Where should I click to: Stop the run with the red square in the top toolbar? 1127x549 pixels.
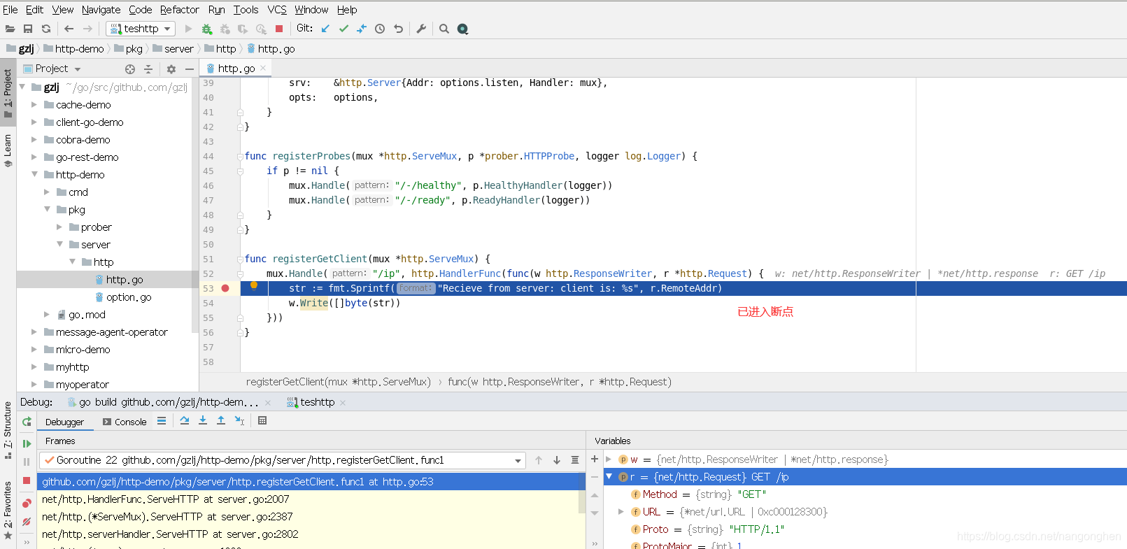click(279, 29)
